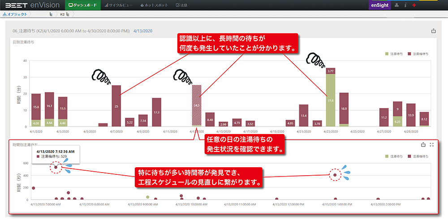The height and width of the screenshot is (219, 448).
Task: Click the scatter point near 1:00 PM at 400
Action: 335,175
